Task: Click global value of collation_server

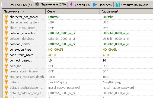Action: pyautogui.click(x=116, y=44)
